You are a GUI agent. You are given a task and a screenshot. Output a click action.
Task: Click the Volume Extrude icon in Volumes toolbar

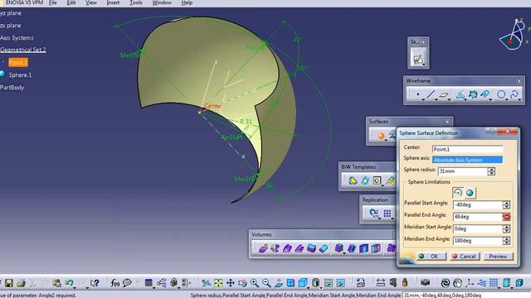tap(263, 248)
